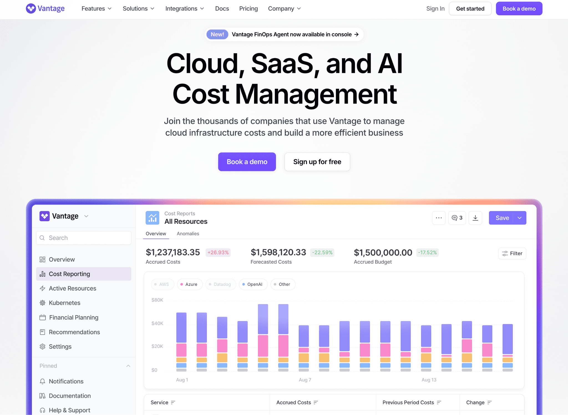Expand the Vantage workspace switcher chevron
568x415 pixels.
tap(86, 216)
